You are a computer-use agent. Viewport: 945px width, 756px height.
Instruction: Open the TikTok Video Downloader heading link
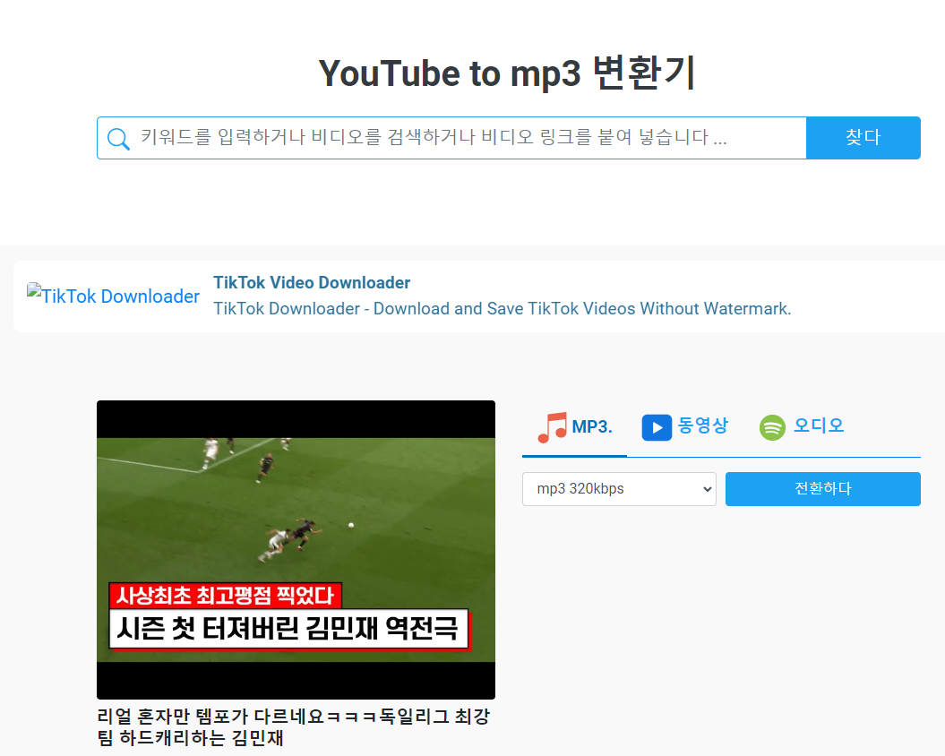[x=312, y=282]
